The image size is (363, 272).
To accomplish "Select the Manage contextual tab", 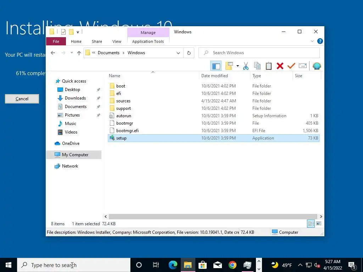I will 148,33.
